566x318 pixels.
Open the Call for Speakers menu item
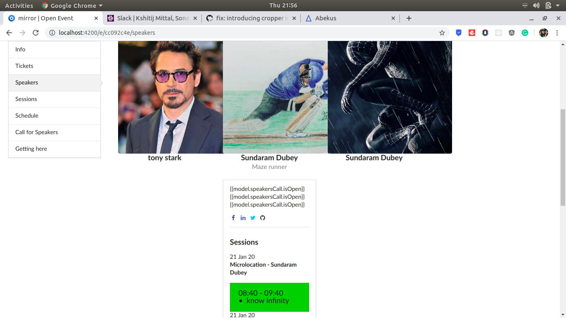click(54, 132)
